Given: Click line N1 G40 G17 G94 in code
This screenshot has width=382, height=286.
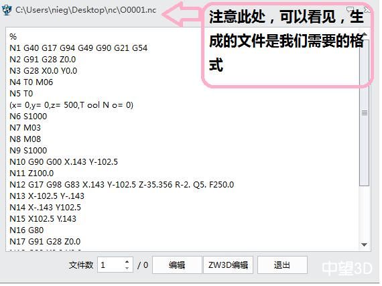Looking at the screenshot, I should 78,48.
